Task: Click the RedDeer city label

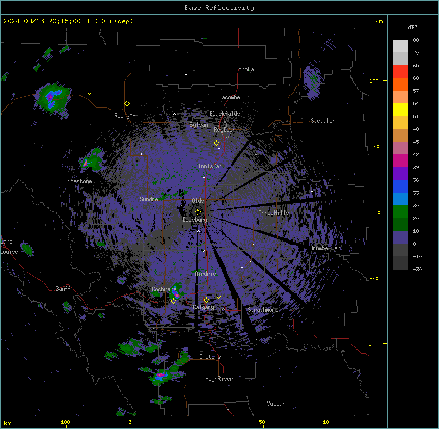Action: tap(224, 130)
